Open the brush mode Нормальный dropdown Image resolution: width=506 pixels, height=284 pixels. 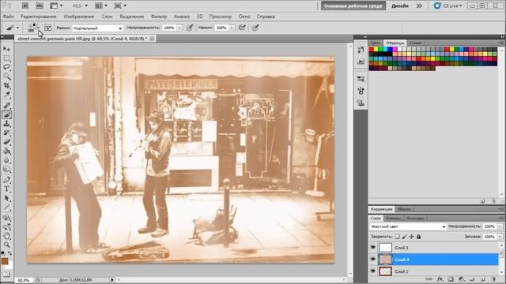click(98, 28)
